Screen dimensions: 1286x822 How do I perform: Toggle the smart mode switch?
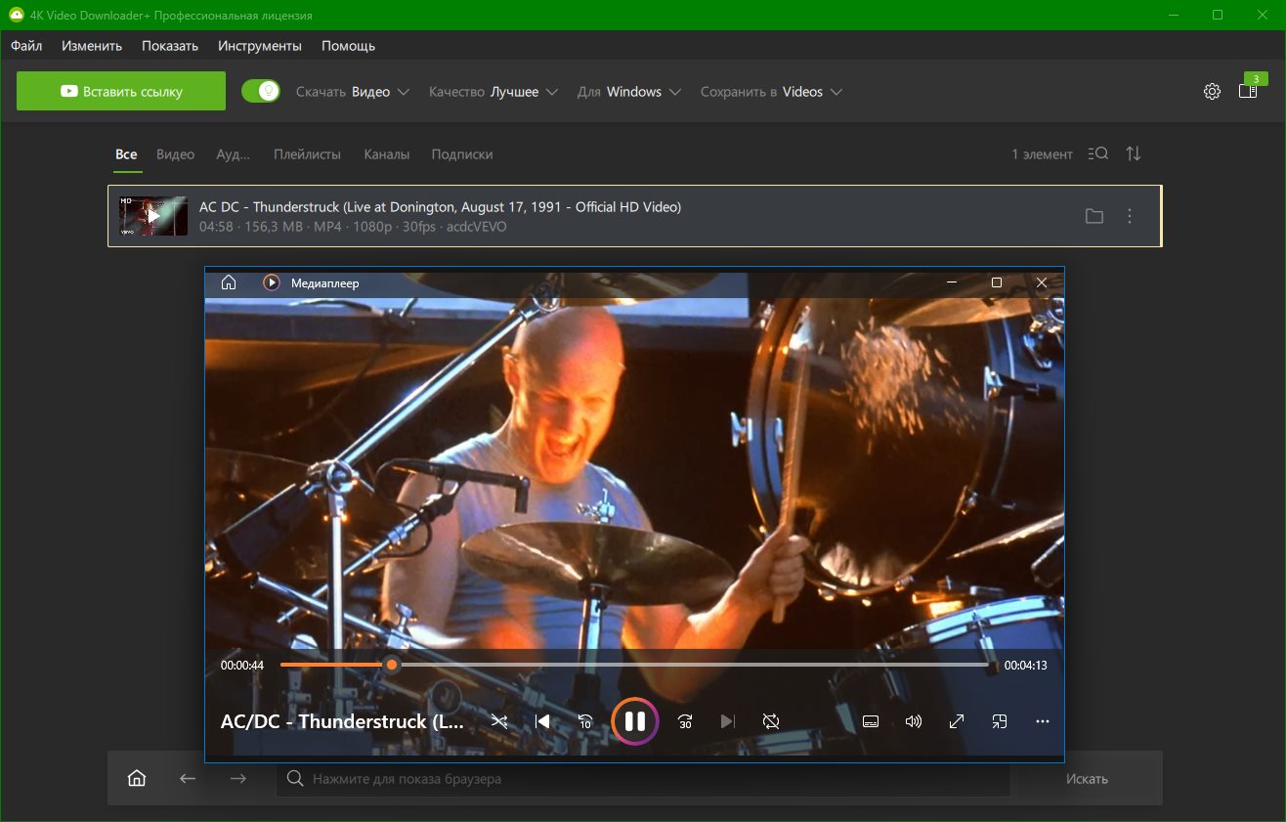pos(261,92)
